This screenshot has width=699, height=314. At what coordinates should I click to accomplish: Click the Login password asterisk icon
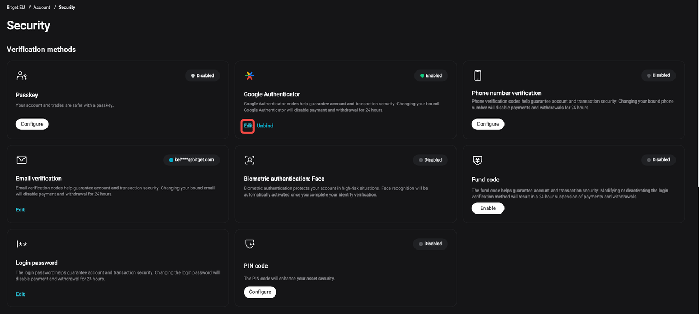(22, 244)
